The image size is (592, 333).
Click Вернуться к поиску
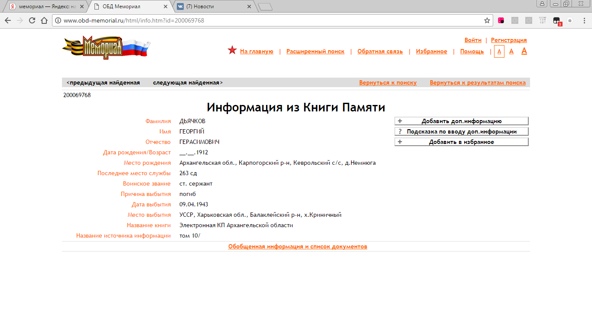click(388, 82)
